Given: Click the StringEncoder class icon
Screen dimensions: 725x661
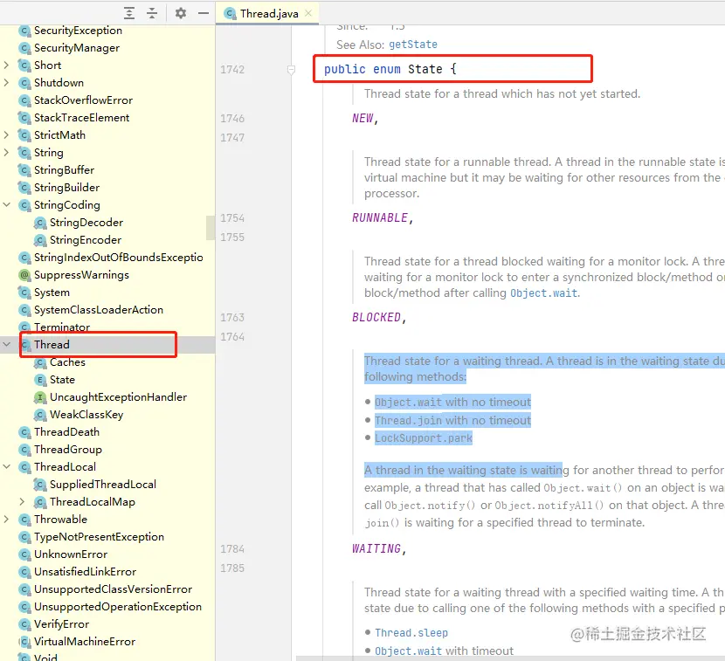Looking at the screenshot, I should click(x=40, y=240).
